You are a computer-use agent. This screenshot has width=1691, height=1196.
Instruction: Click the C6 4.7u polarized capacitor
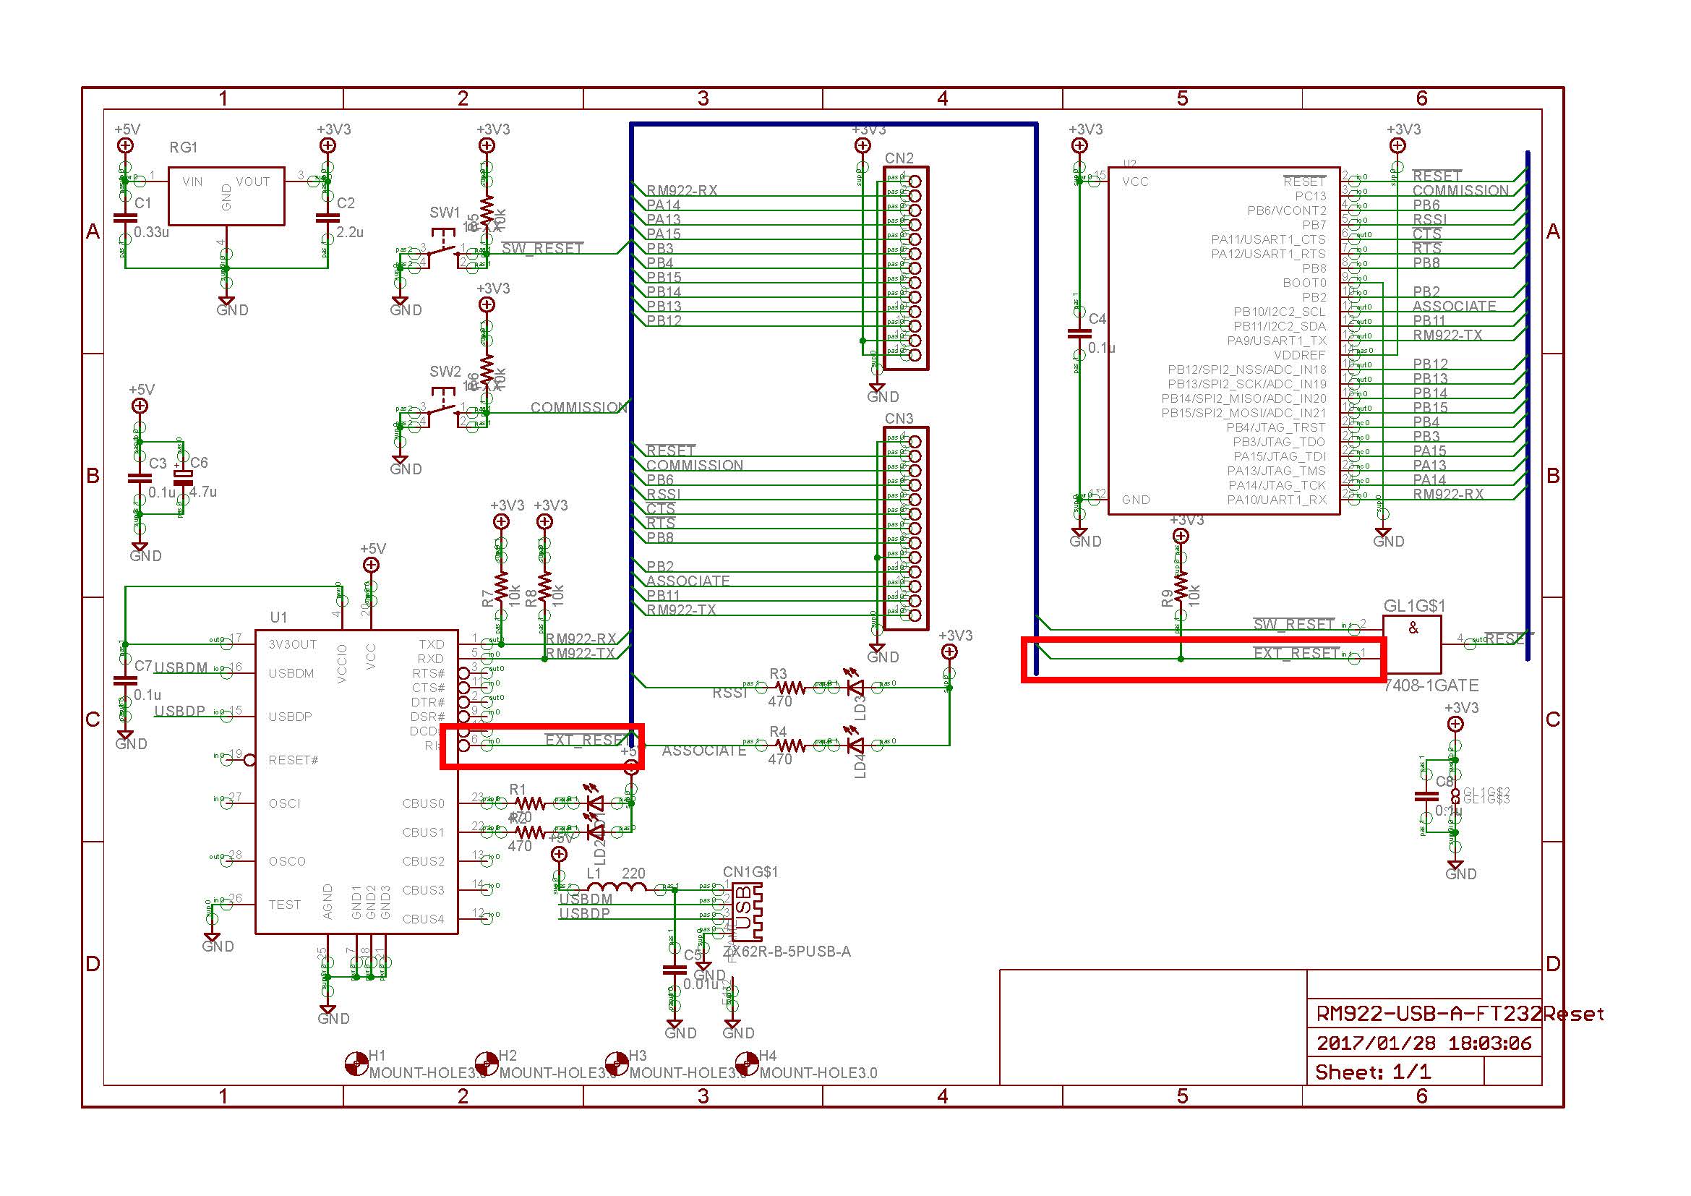click(183, 478)
